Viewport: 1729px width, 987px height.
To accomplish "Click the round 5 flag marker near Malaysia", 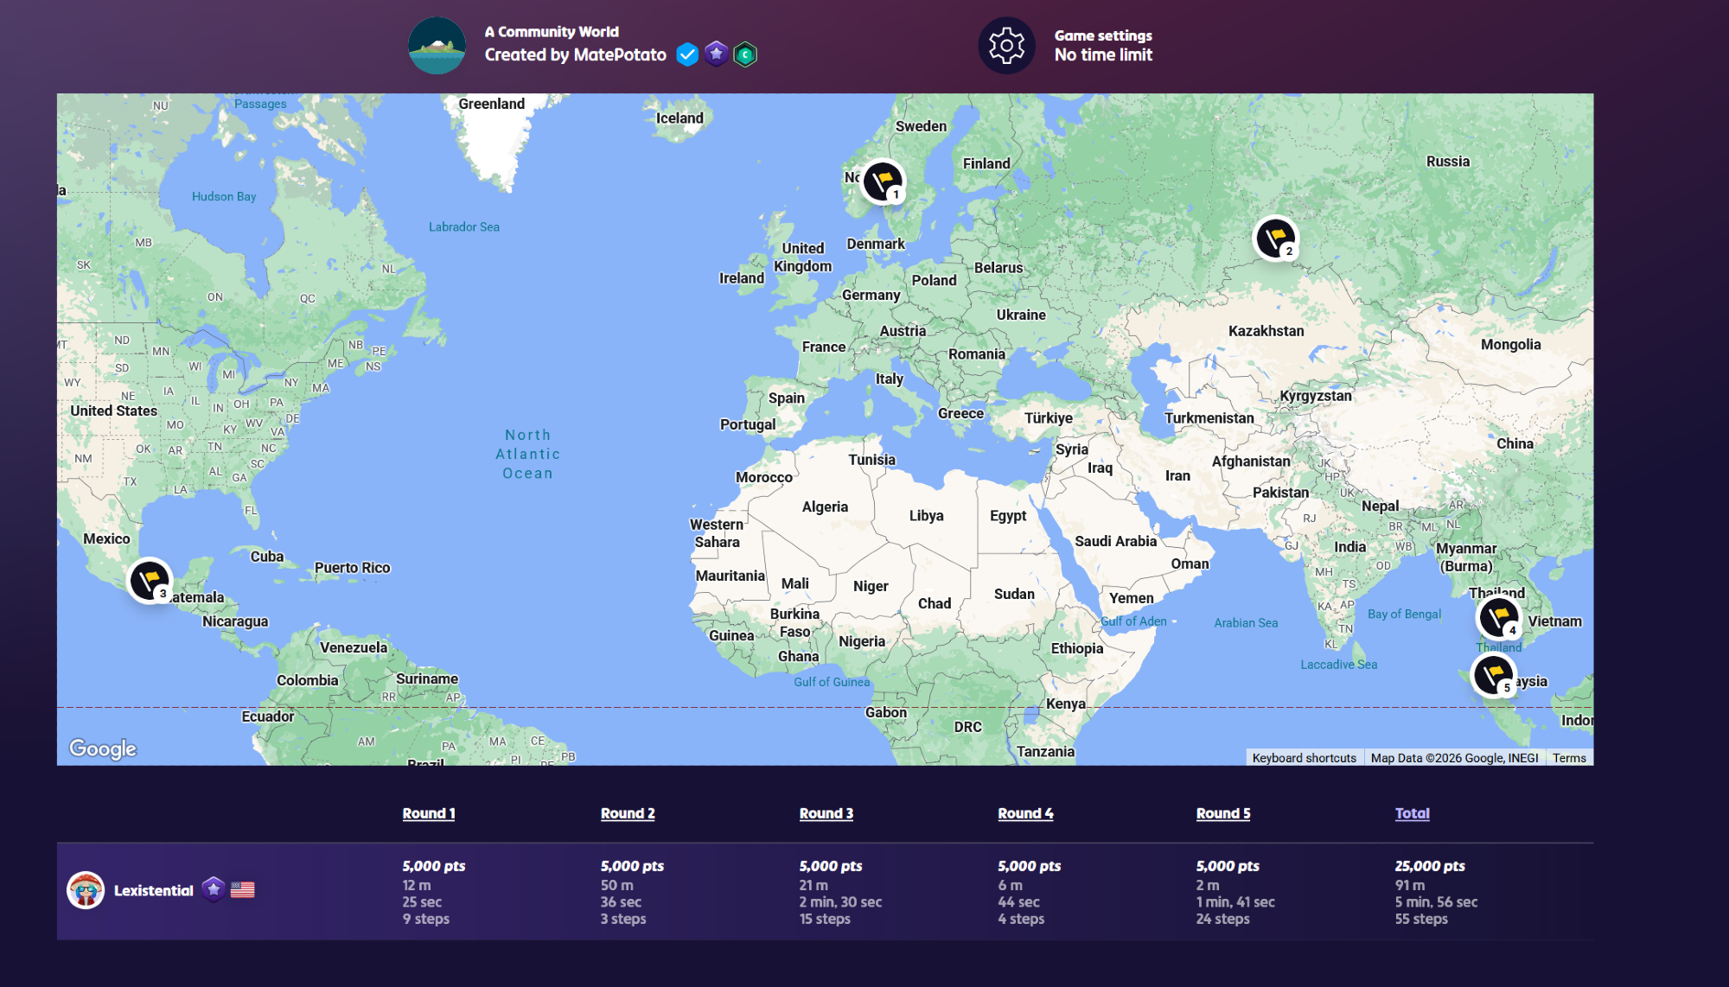I will (1493, 675).
